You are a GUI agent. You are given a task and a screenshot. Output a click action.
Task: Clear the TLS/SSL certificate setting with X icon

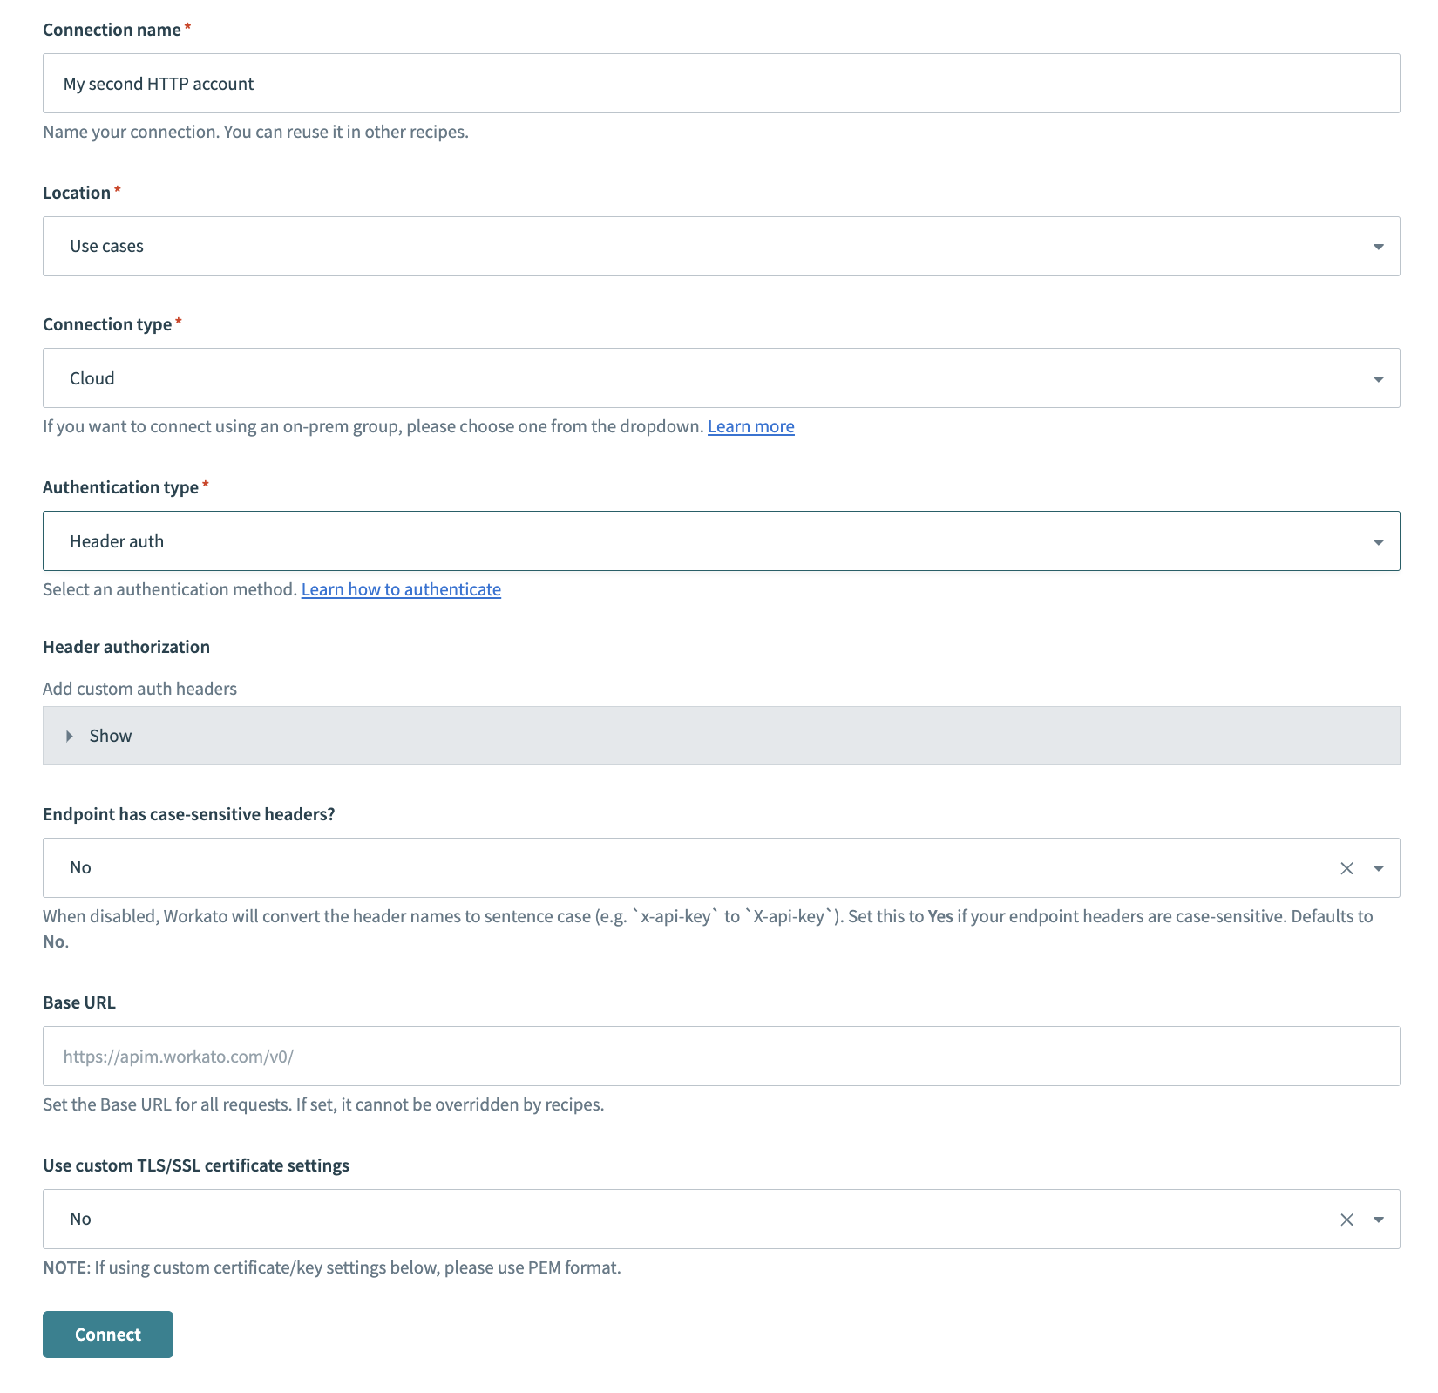1346,1219
